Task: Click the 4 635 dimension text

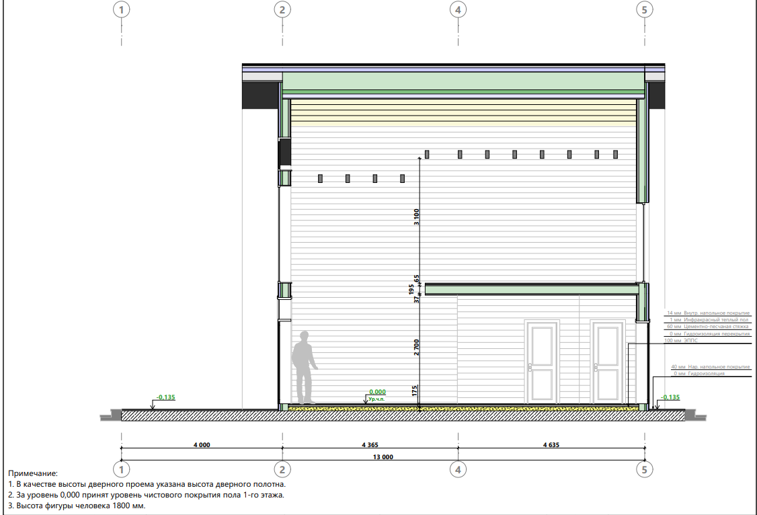Action: [549, 444]
